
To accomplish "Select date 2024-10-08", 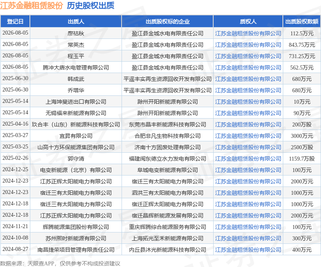I will (15, 238).
